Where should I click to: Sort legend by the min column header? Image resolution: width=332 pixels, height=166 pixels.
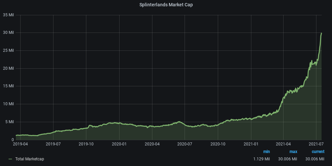click(266, 152)
